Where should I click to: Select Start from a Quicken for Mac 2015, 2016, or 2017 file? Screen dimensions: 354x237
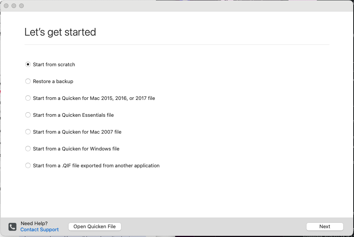[28, 98]
